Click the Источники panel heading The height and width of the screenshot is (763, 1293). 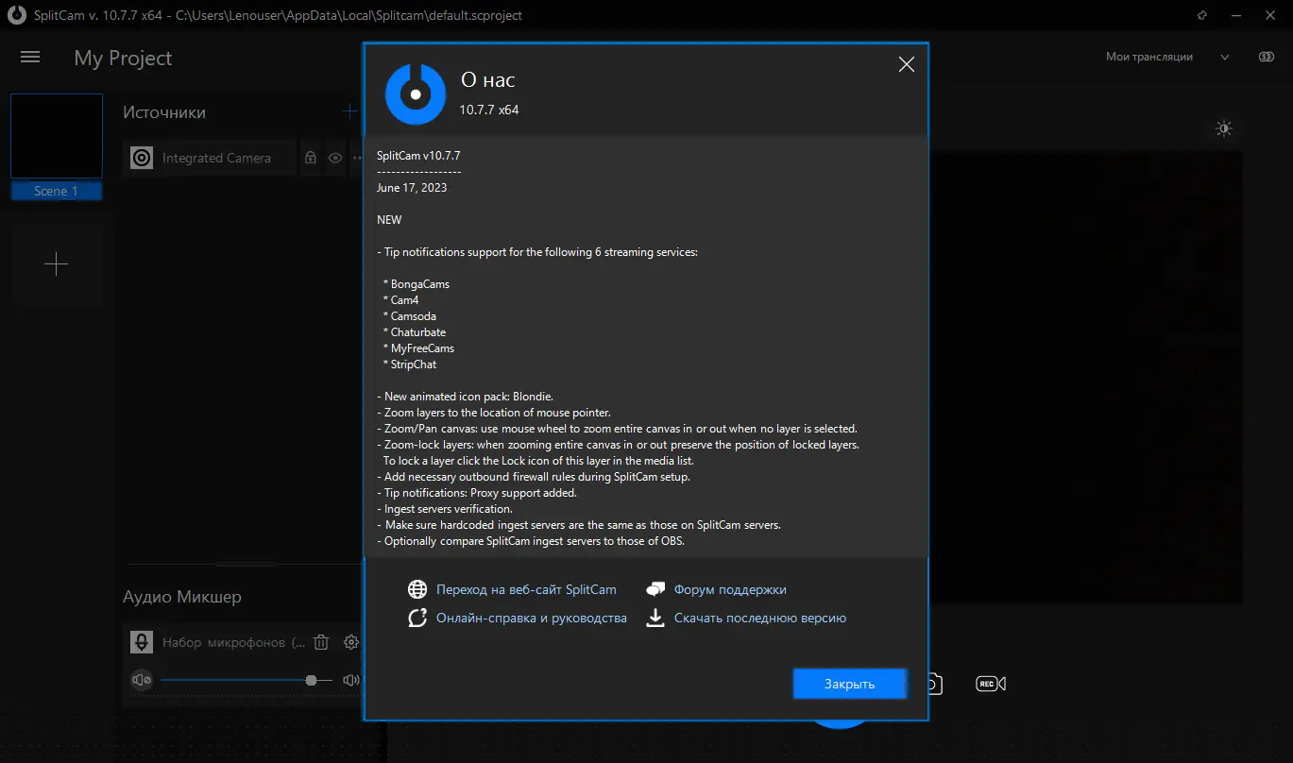164,111
